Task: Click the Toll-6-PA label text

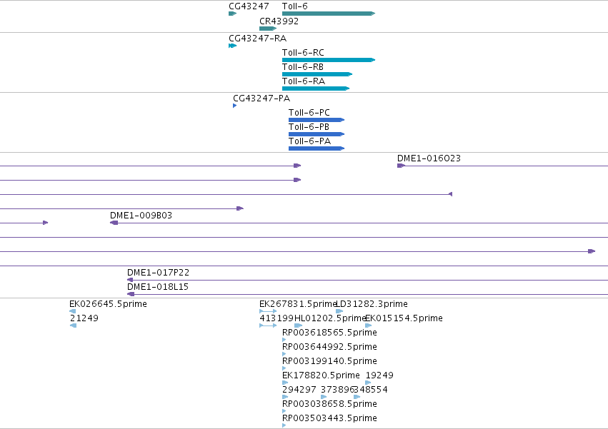Action: pyautogui.click(x=310, y=141)
